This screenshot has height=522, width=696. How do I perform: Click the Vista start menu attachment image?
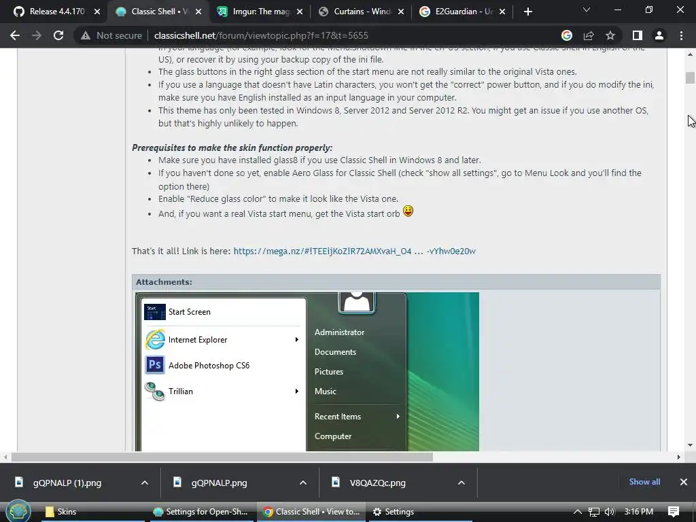307,372
